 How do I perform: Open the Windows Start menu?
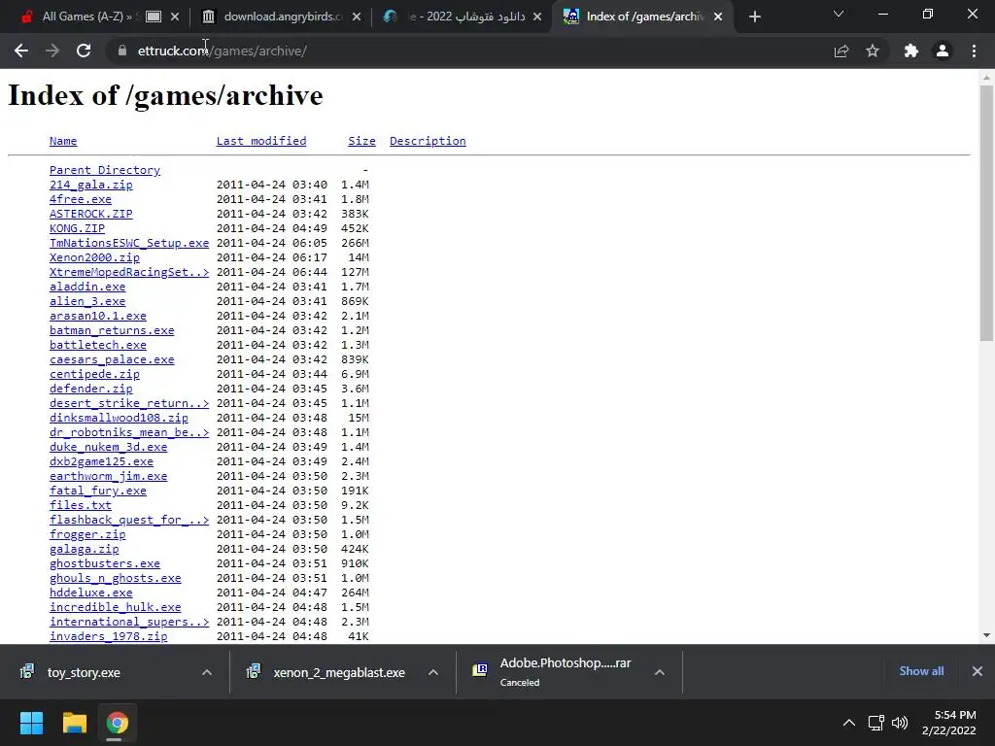click(31, 723)
